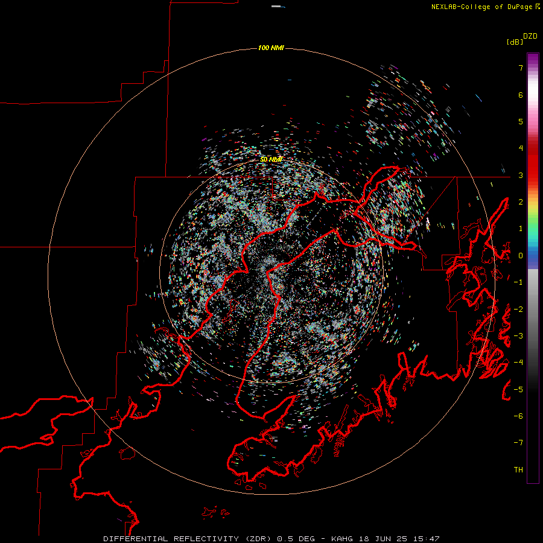This screenshot has width=543, height=543.
Task: Select the -3 tick label on the color scale
Action: 518,336
